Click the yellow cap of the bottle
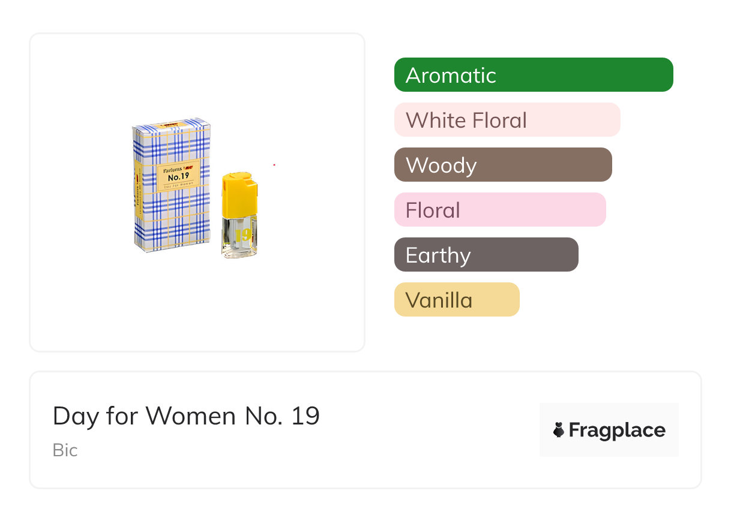The width and height of the screenshot is (731, 518). (x=239, y=195)
